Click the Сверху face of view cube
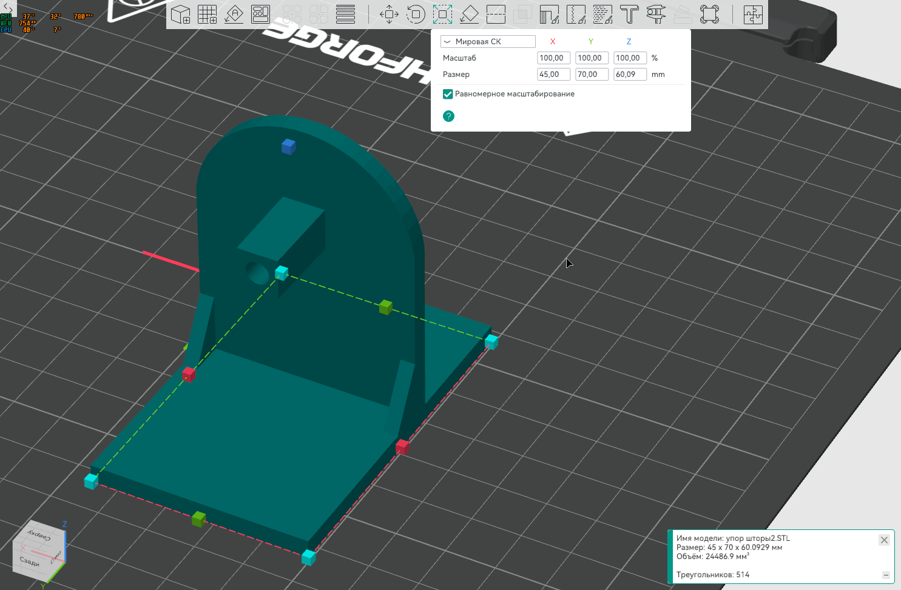 click(x=39, y=535)
